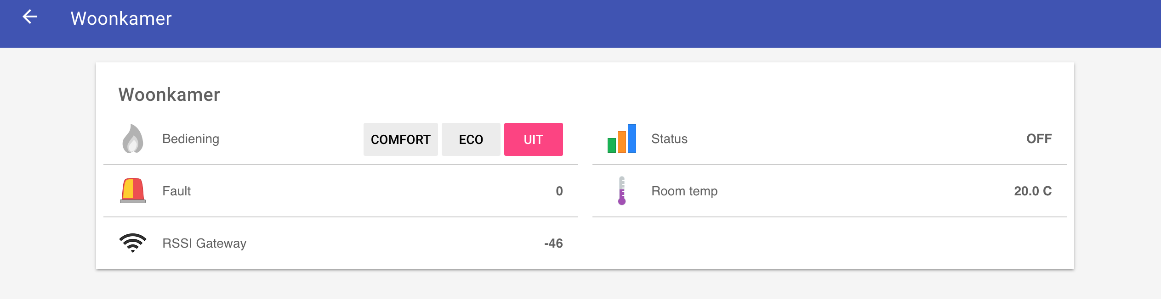Switch heating mode to COMFORT
This screenshot has height=299, width=1161.
400,139
